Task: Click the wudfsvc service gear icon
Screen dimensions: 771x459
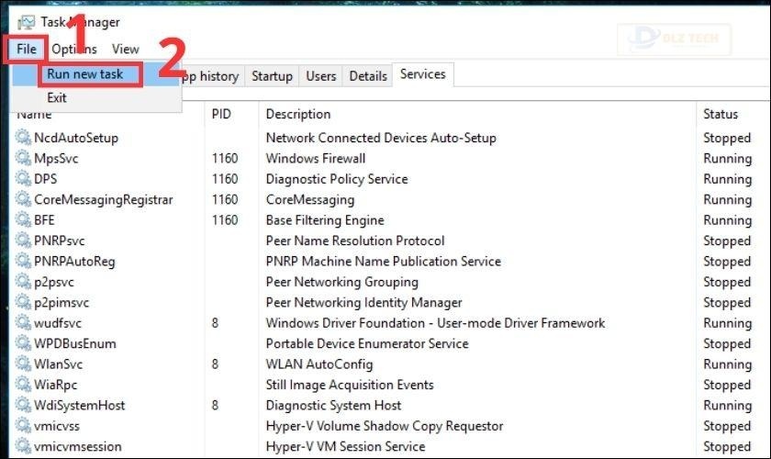Action: 23,323
